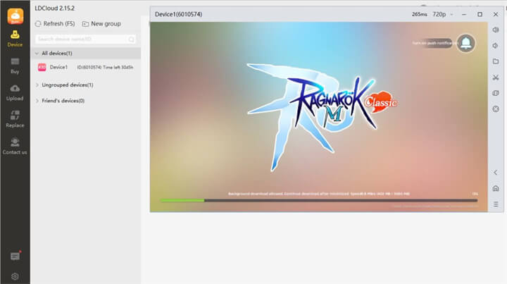Click Refresh (F5) button

click(55, 24)
